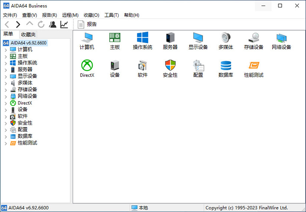This screenshot has height=212, width=306.
Task: Open the 主板 motherboard icon in main pane
Action: [x=115, y=41]
